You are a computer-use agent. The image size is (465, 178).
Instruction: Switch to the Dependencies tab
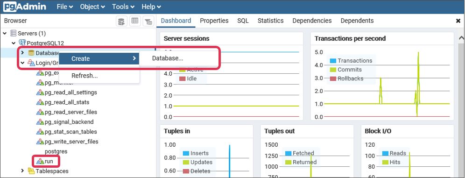[312, 21]
